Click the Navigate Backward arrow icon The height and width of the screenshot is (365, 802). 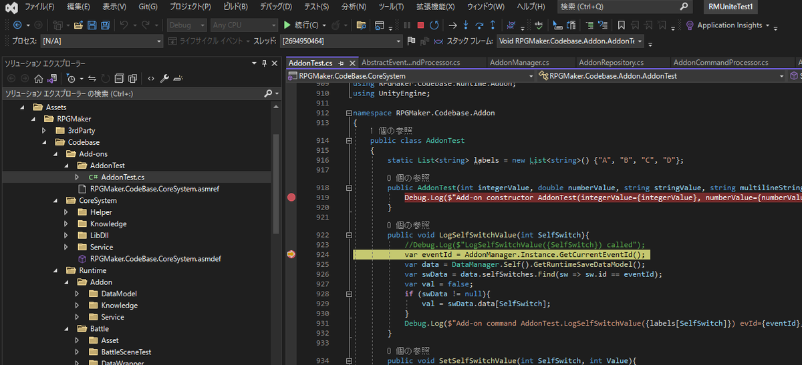tap(17, 25)
